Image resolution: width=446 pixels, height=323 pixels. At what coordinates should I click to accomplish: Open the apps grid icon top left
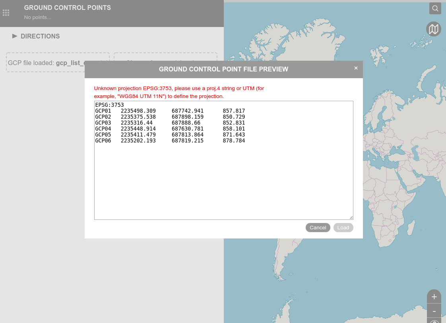[6, 12]
